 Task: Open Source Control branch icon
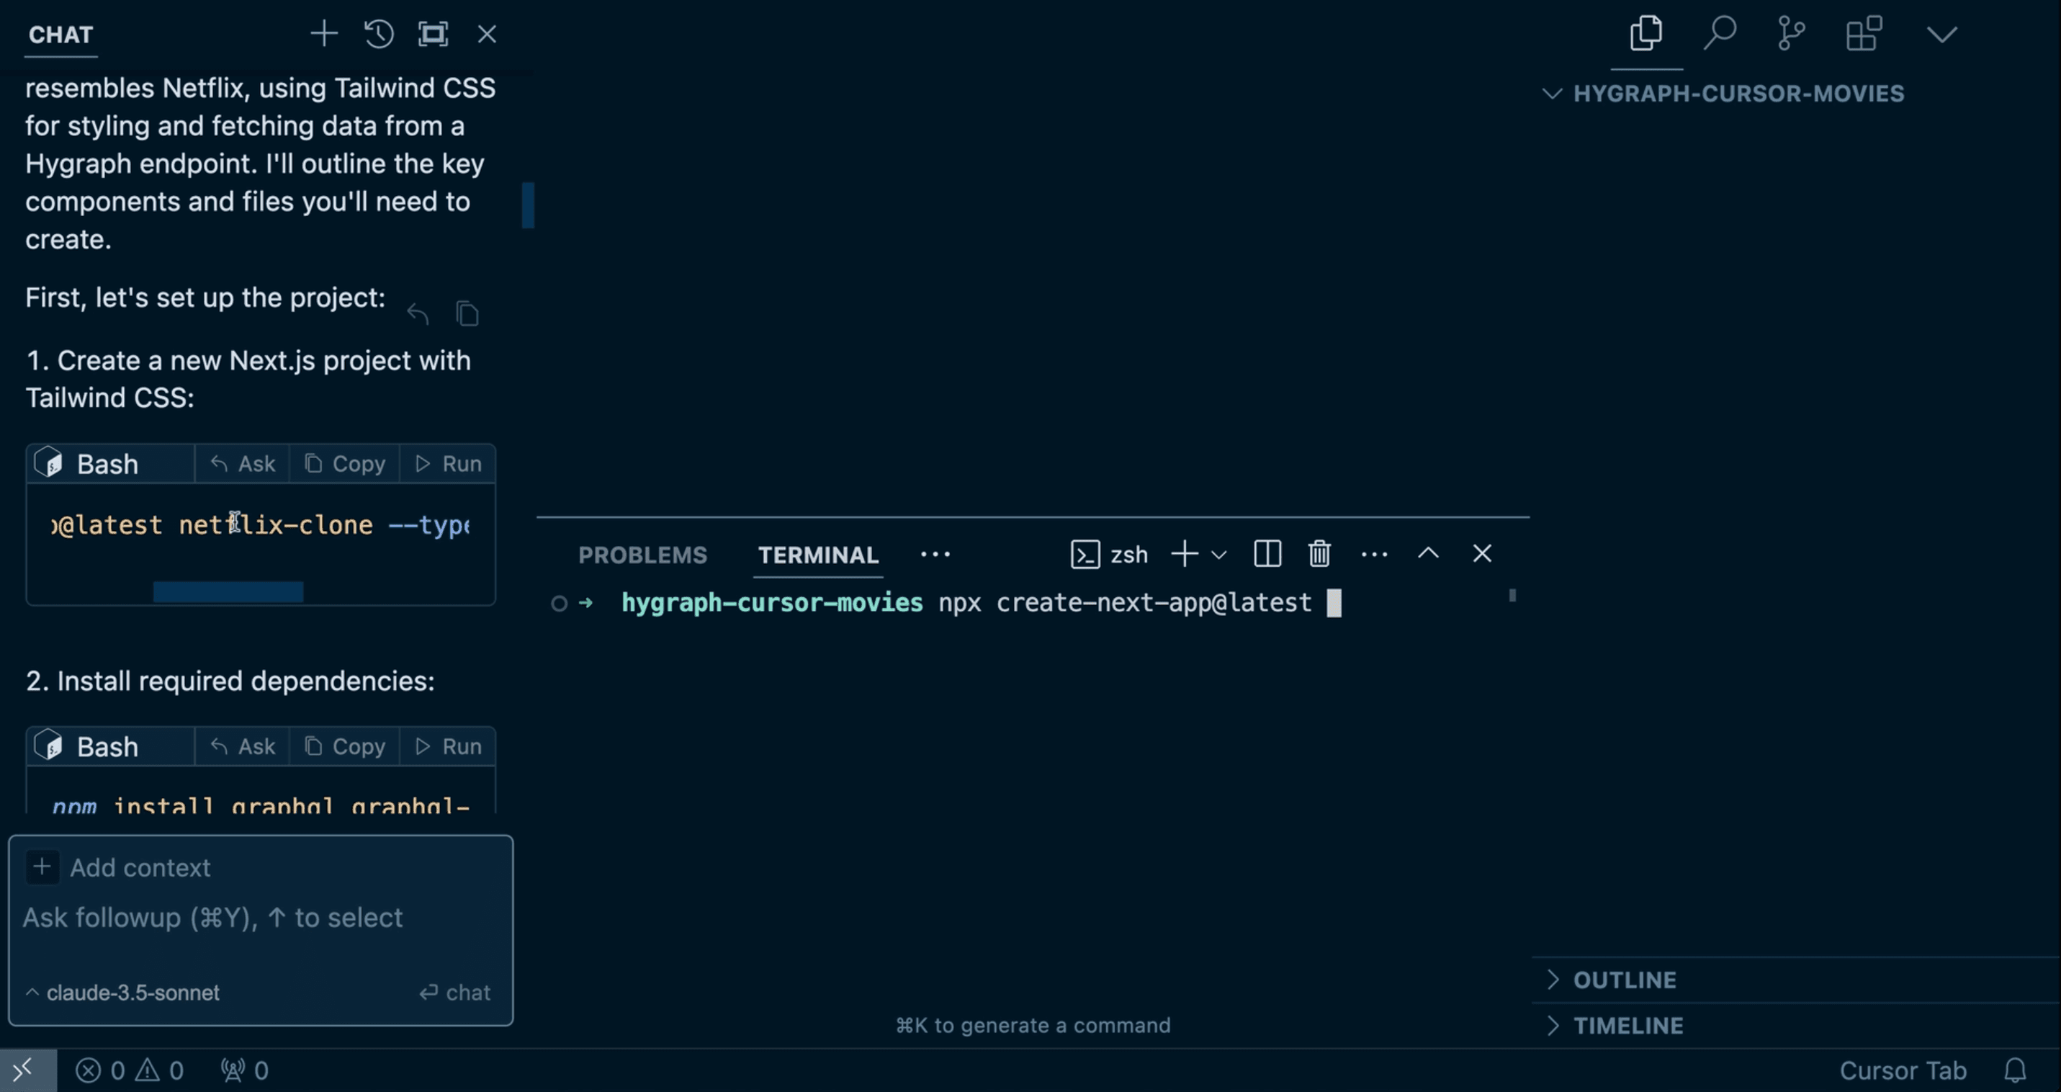[x=1790, y=34]
